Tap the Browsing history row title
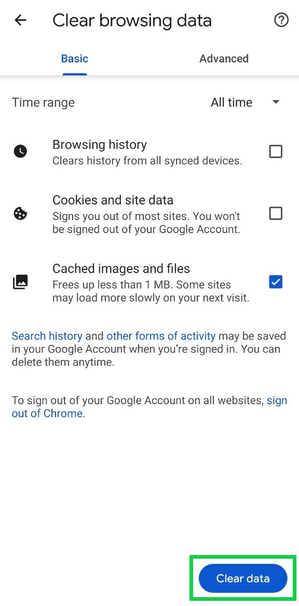 [100, 145]
